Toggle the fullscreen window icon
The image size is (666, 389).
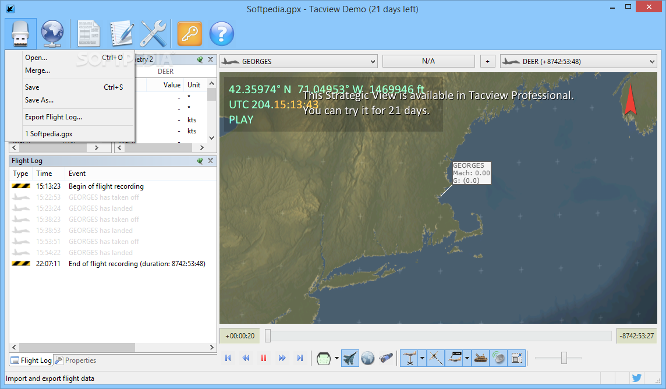coord(517,358)
